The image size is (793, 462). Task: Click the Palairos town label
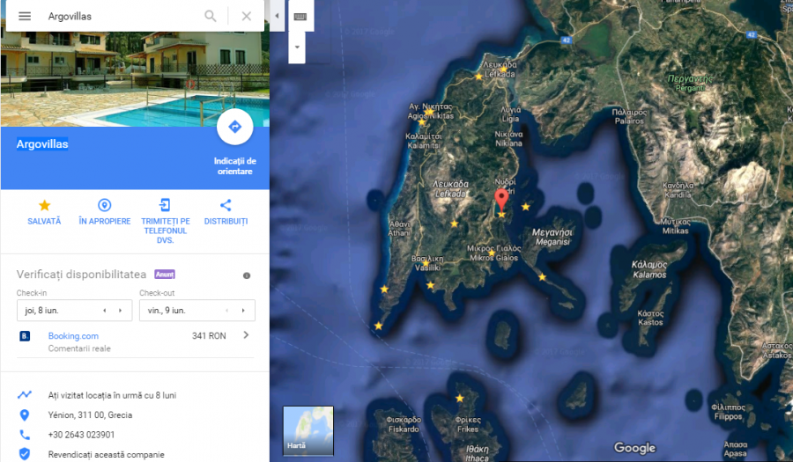click(x=629, y=117)
